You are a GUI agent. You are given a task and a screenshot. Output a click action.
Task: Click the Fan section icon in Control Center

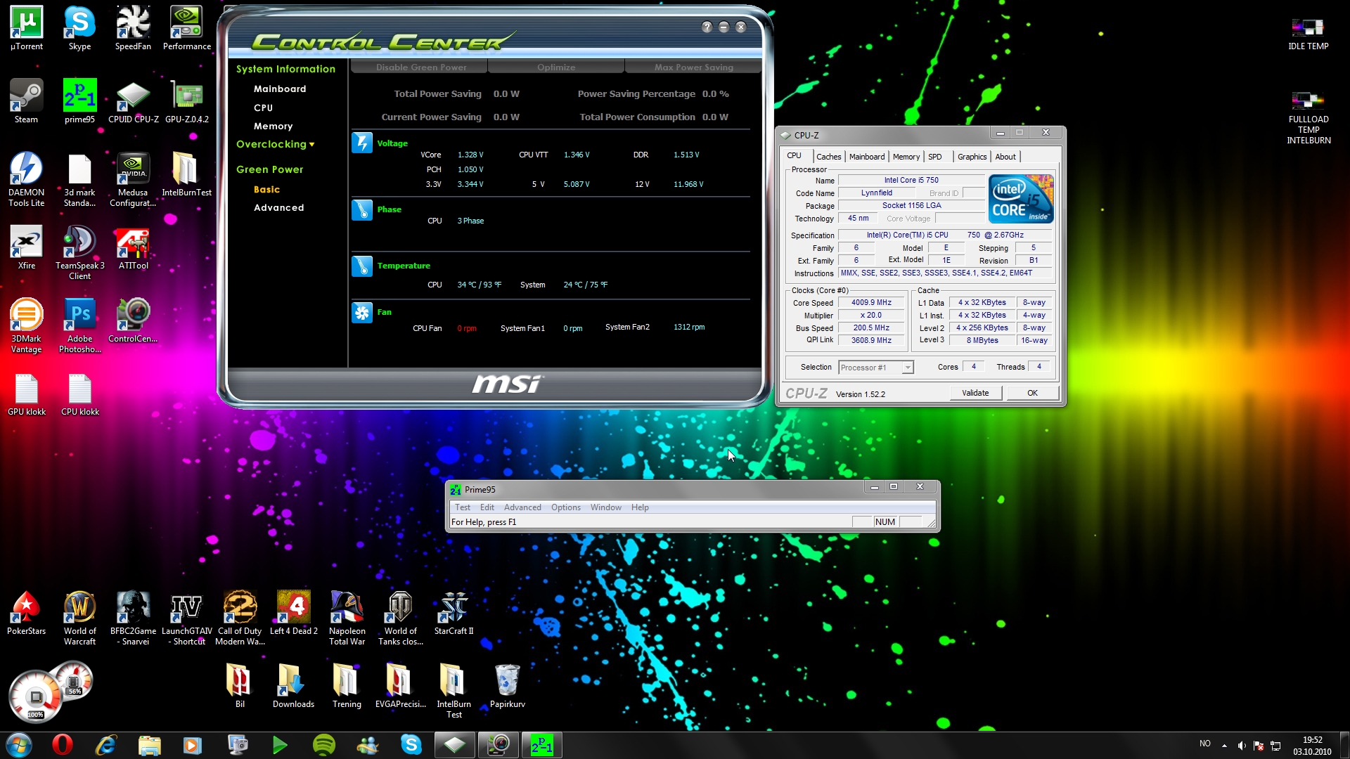coord(362,312)
